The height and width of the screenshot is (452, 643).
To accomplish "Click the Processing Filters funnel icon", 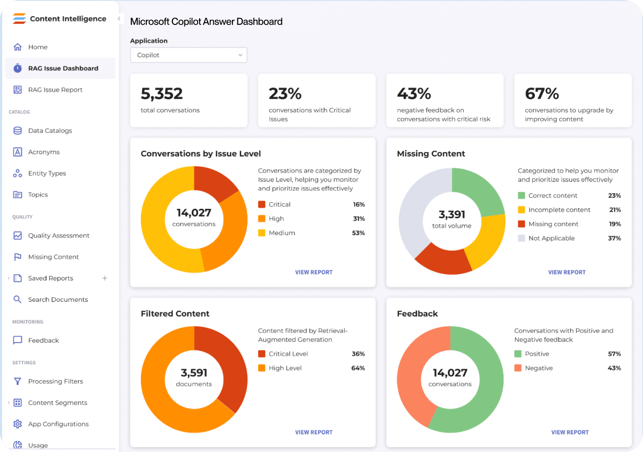I will (18, 381).
